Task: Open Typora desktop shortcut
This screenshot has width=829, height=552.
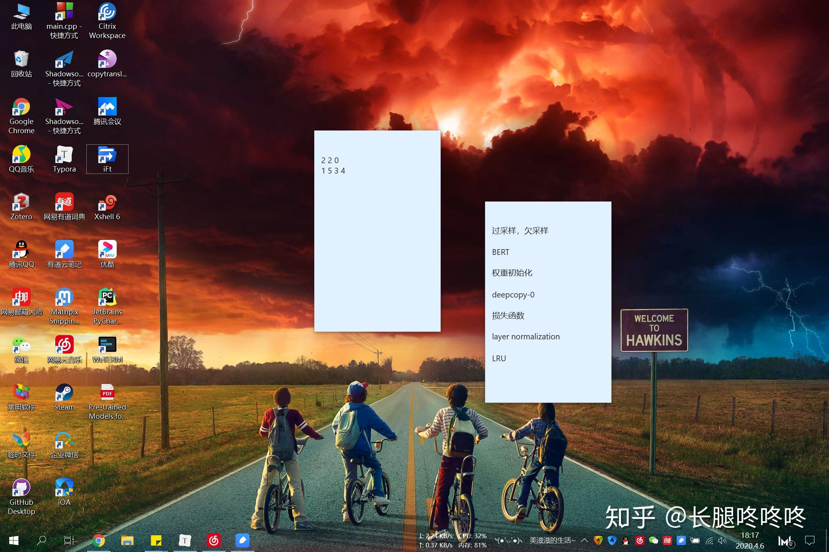Action: point(64,159)
